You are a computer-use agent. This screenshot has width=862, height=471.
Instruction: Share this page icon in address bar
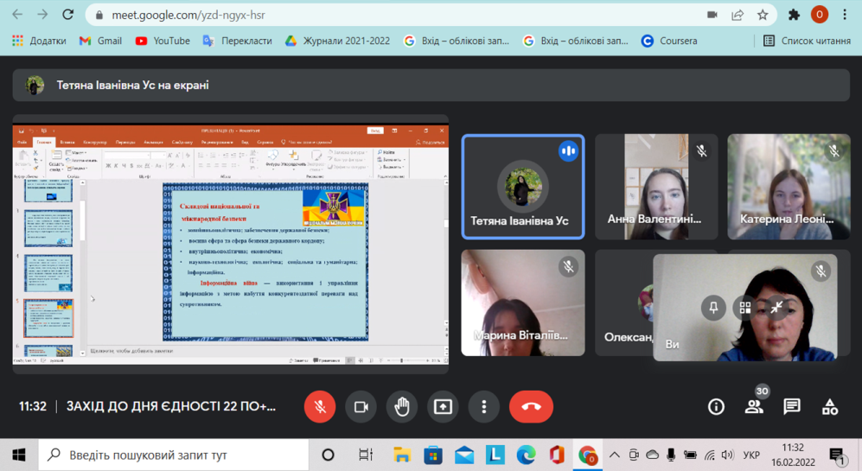737,15
